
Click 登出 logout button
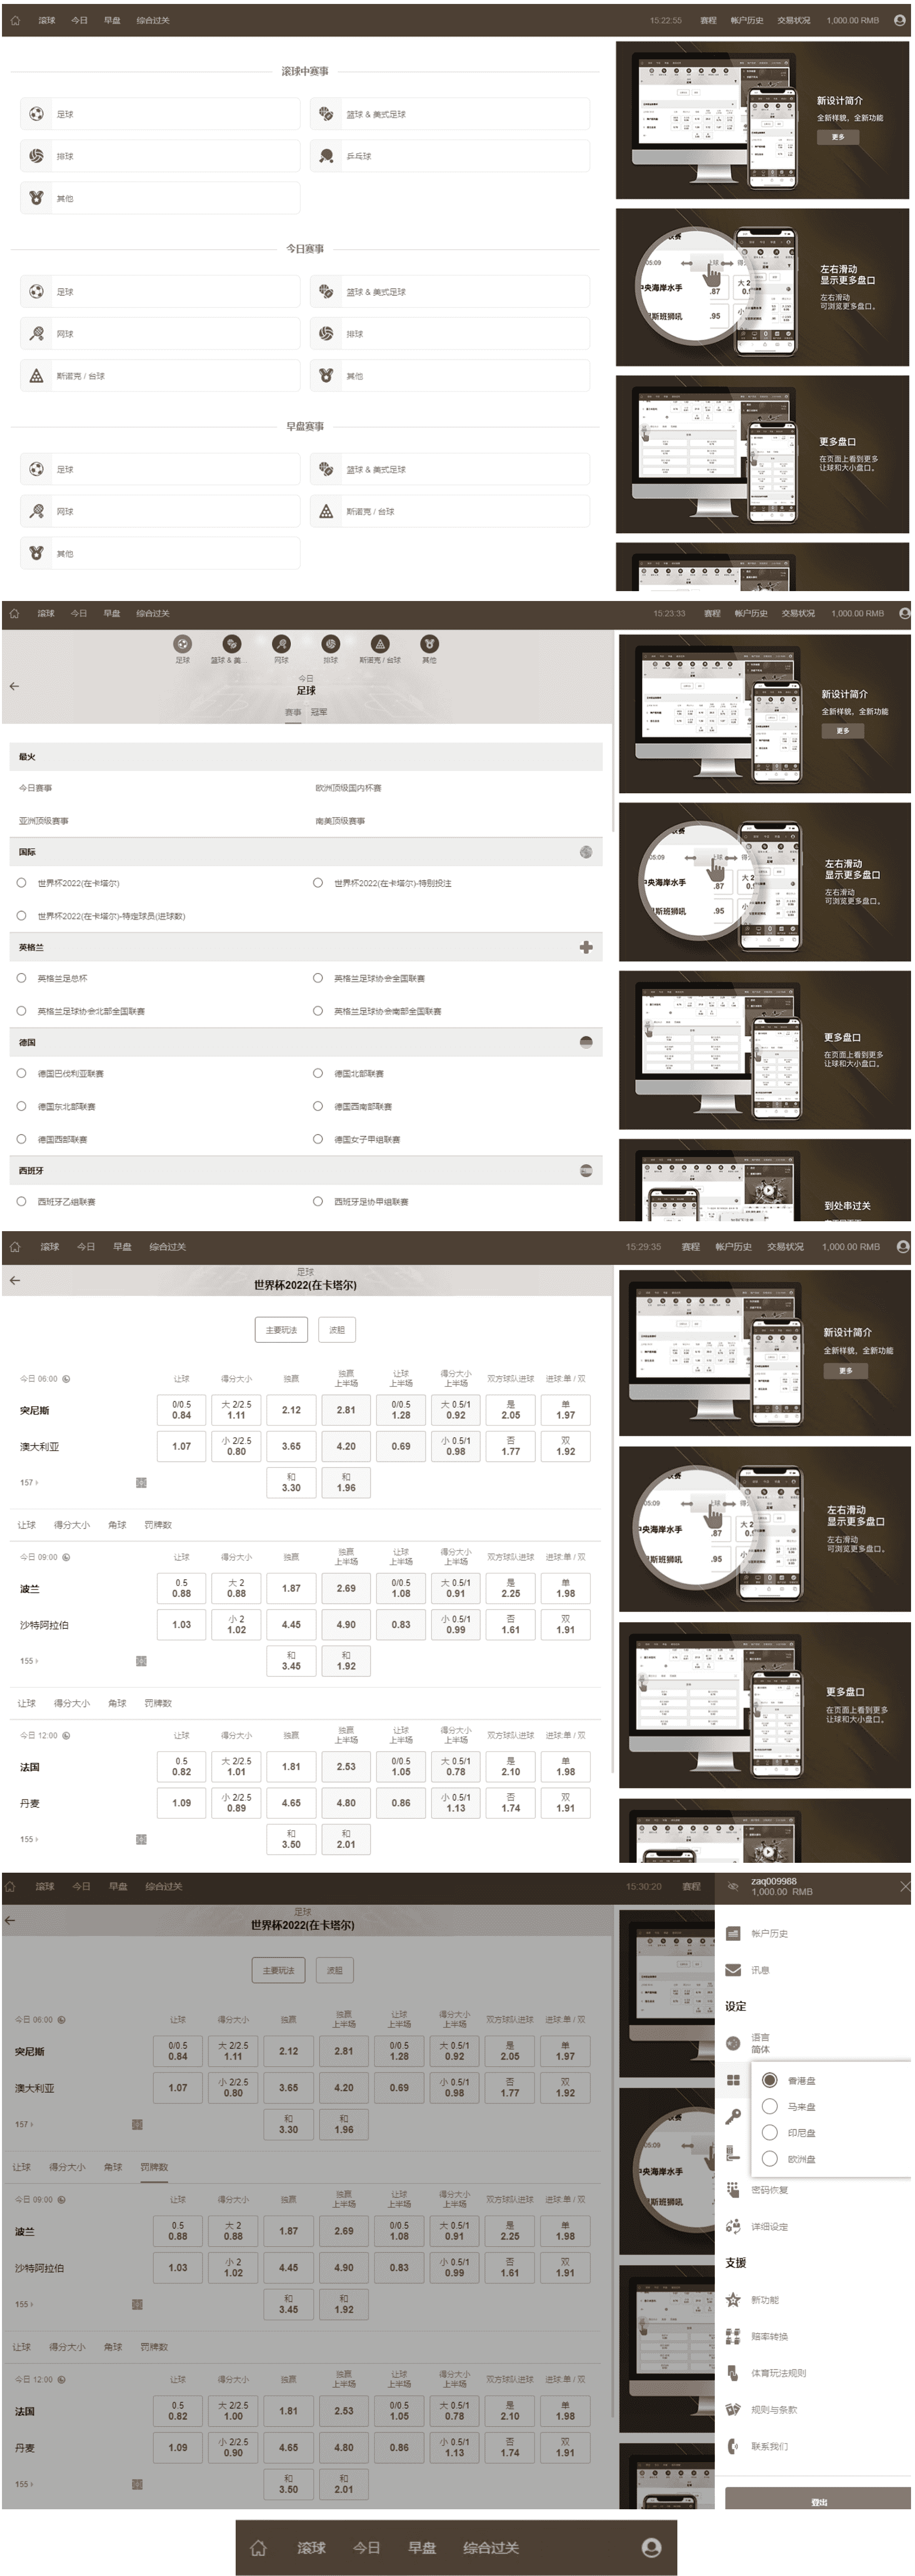(x=819, y=2501)
